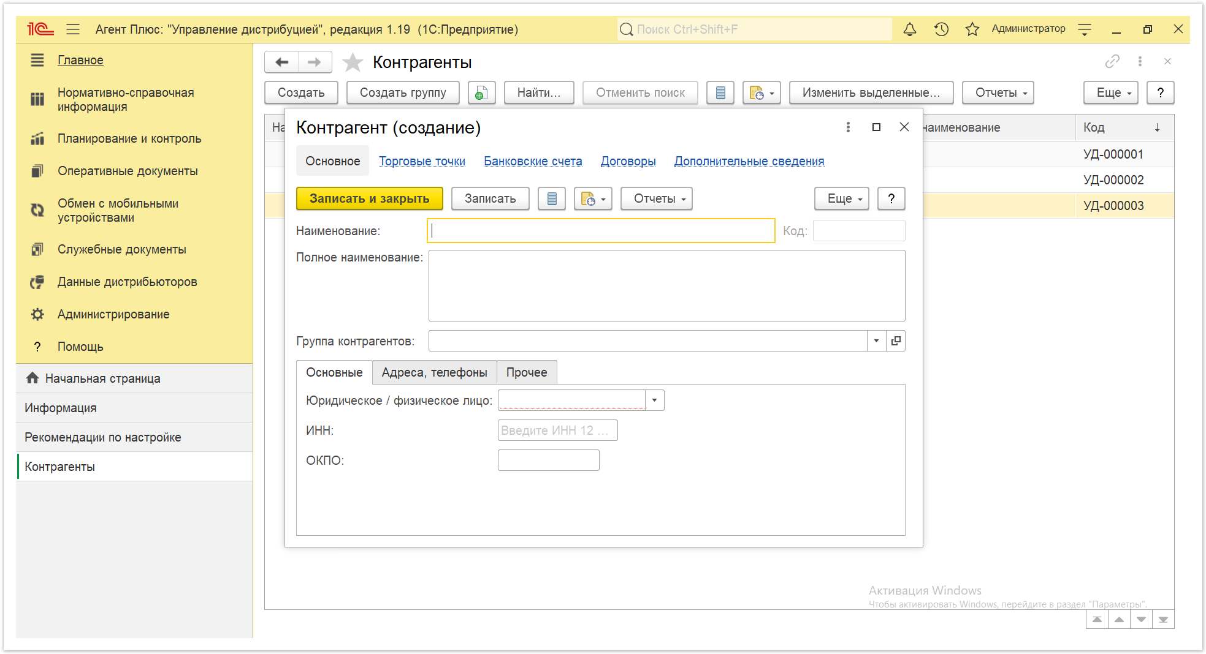Click Найти... button
This screenshot has height=654, width=1206.
(x=539, y=92)
